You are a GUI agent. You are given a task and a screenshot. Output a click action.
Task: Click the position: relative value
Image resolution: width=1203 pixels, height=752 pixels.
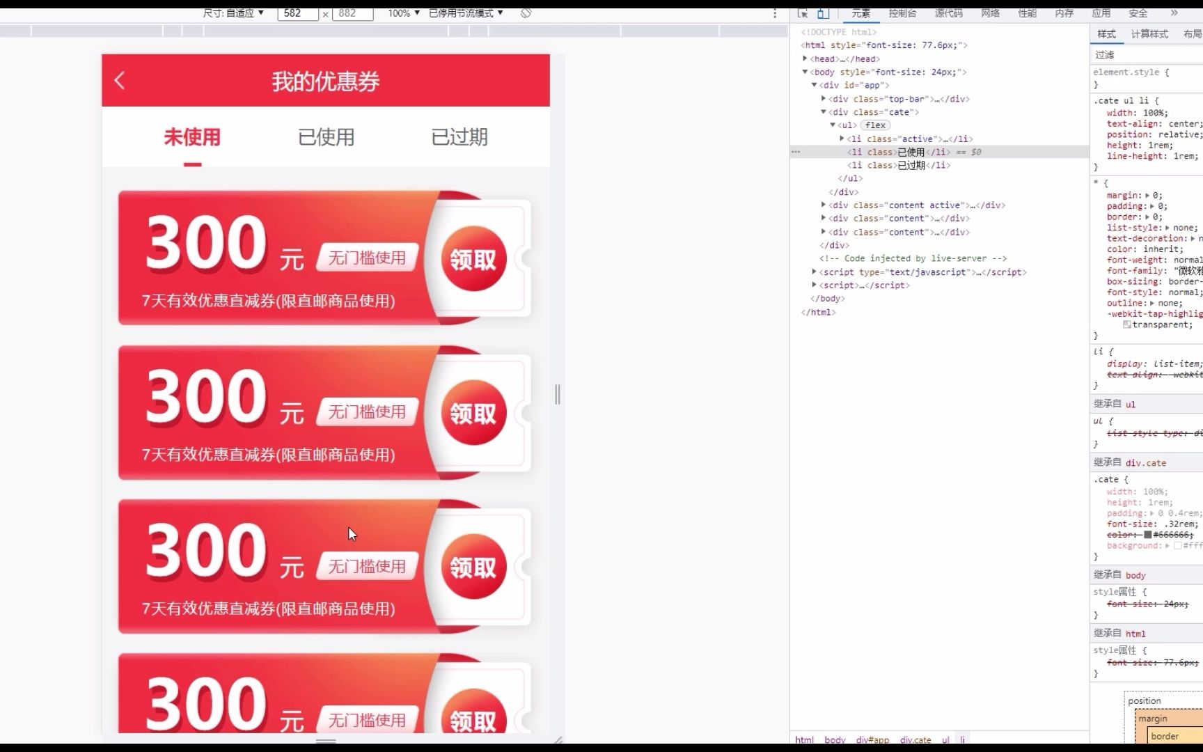tap(1178, 134)
